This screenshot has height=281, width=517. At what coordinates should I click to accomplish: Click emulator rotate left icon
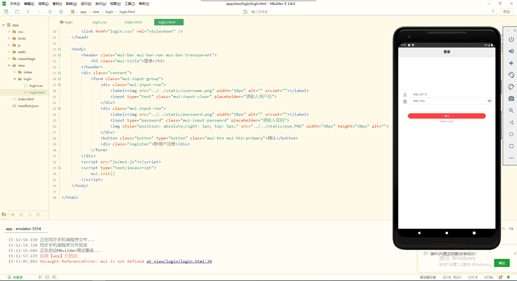511,75
